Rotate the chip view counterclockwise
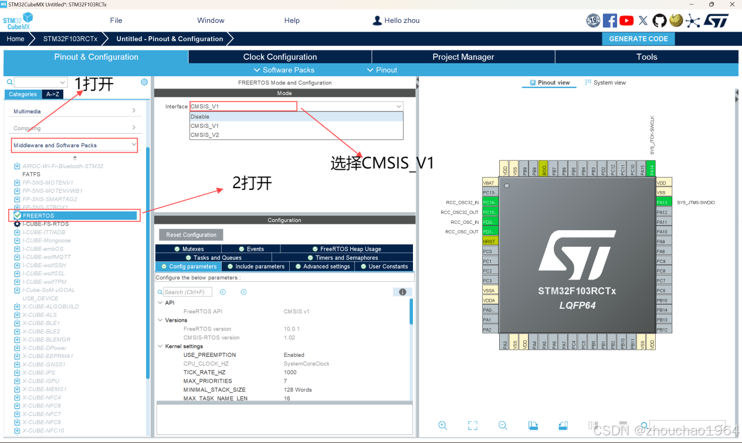The width and height of the screenshot is (742, 443). click(564, 425)
